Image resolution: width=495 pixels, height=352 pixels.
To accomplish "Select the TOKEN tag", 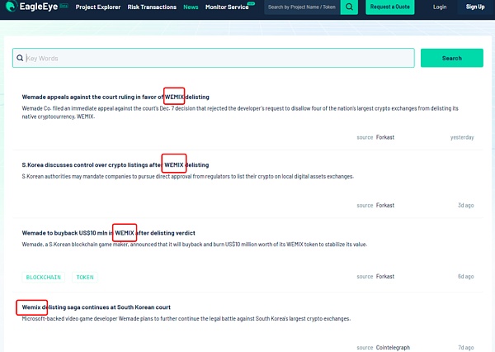I will point(85,277).
